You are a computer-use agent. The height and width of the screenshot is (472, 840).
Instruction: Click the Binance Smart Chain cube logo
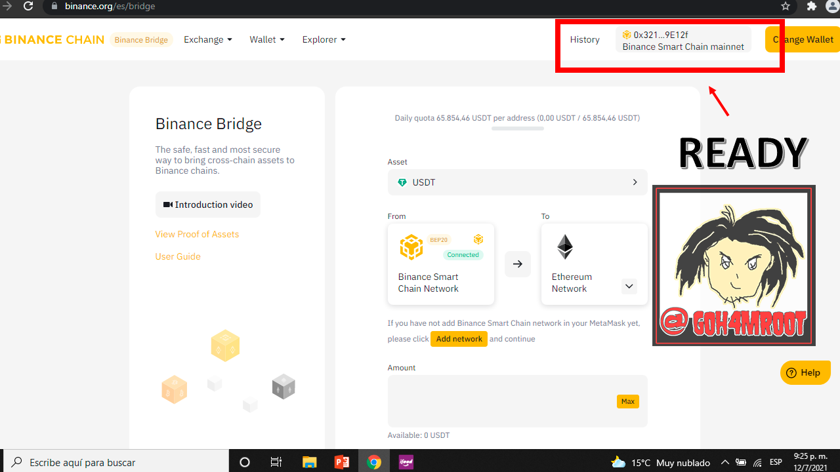pyautogui.click(x=411, y=247)
